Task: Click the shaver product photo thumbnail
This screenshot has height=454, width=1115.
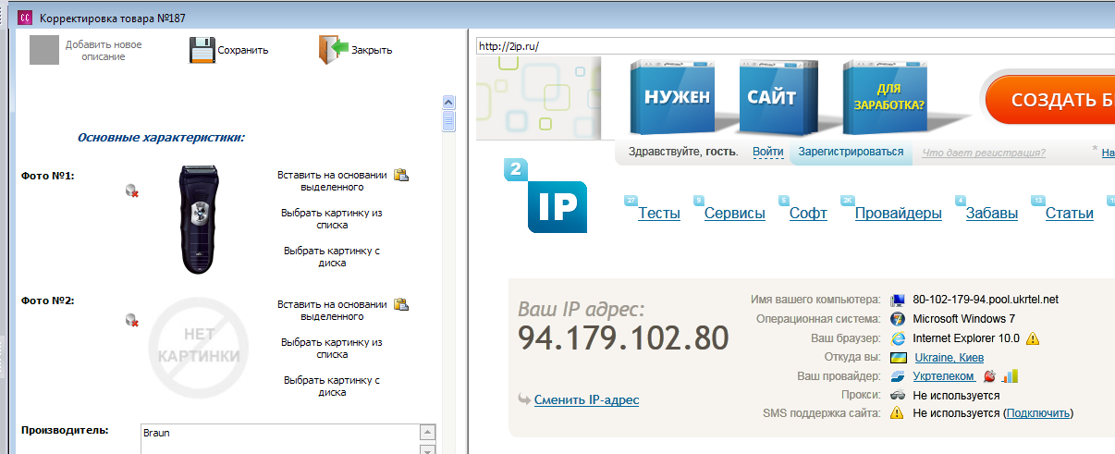Action: 199,220
